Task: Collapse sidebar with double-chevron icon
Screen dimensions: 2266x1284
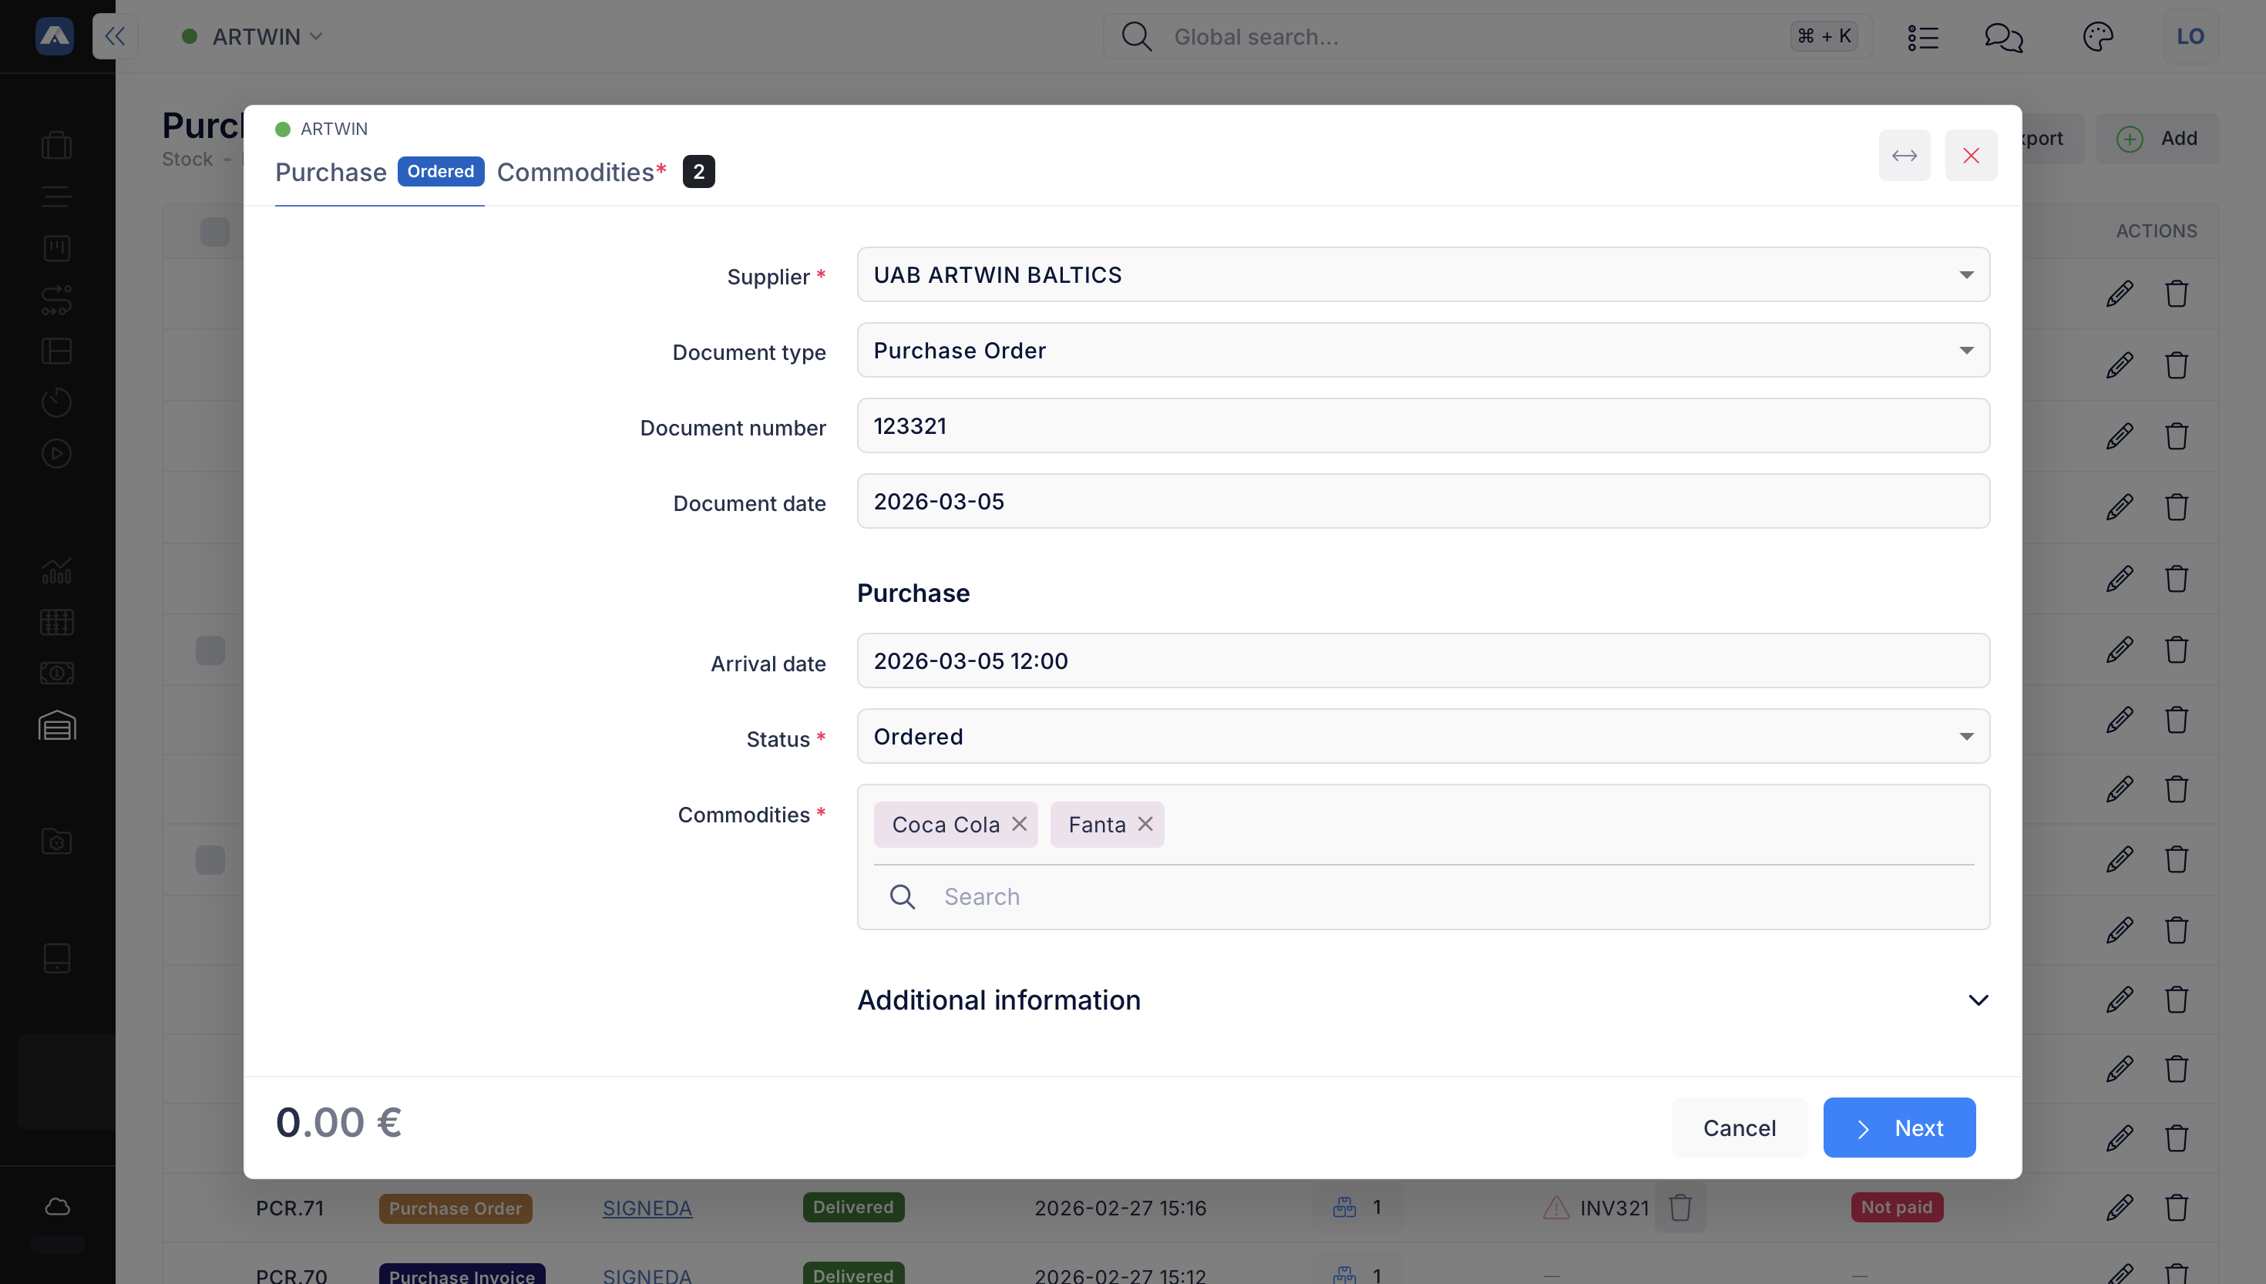Action: click(115, 36)
